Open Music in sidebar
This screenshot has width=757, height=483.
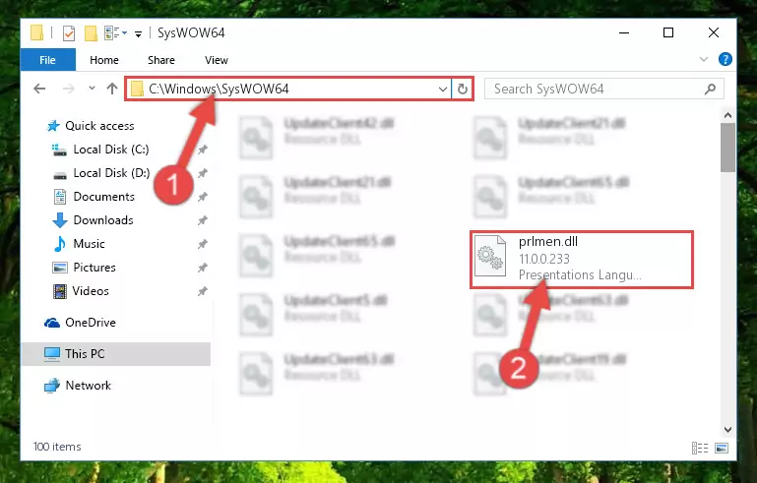89,244
